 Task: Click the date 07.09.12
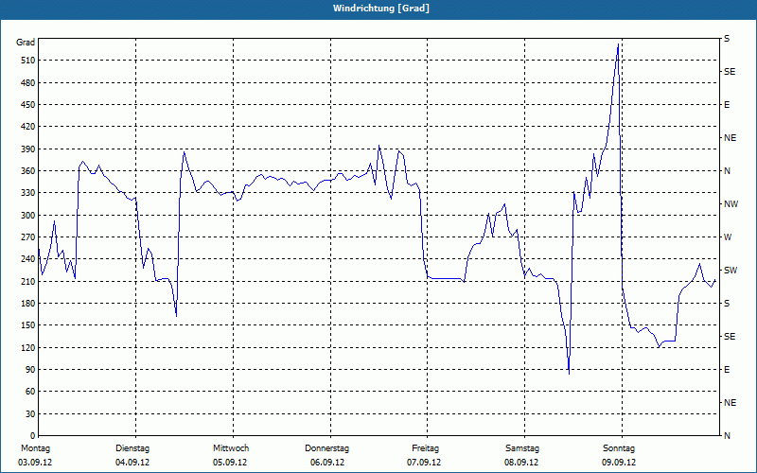pyautogui.click(x=424, y=463)
